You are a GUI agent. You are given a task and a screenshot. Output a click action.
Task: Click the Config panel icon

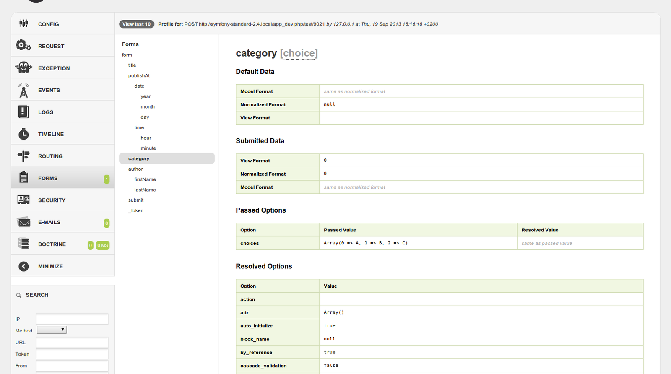(23, 23)
